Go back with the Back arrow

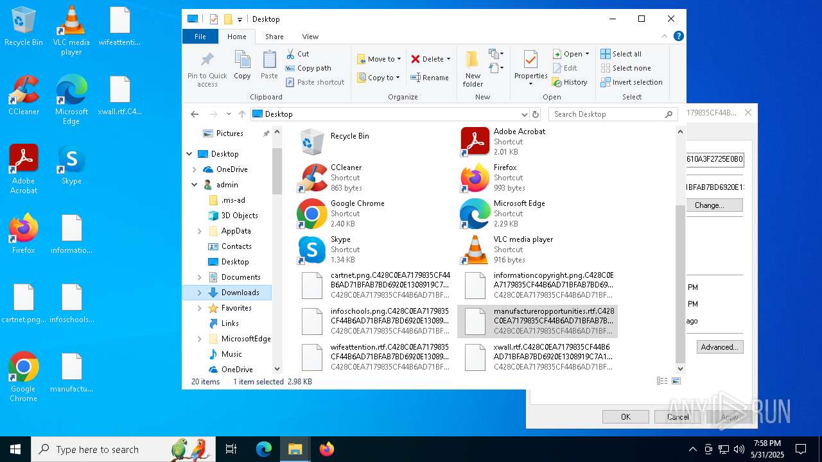(x=195, y=114)
